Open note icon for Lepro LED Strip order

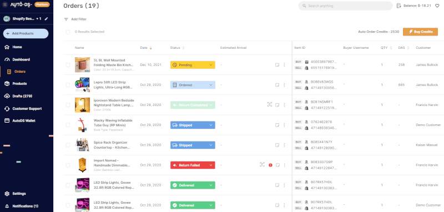coord(277,85)
